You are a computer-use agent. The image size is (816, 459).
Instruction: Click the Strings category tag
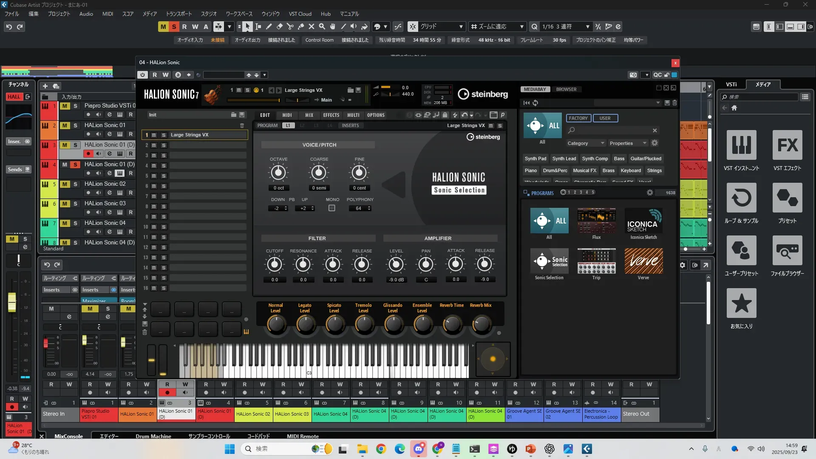[x=654, y=170]
